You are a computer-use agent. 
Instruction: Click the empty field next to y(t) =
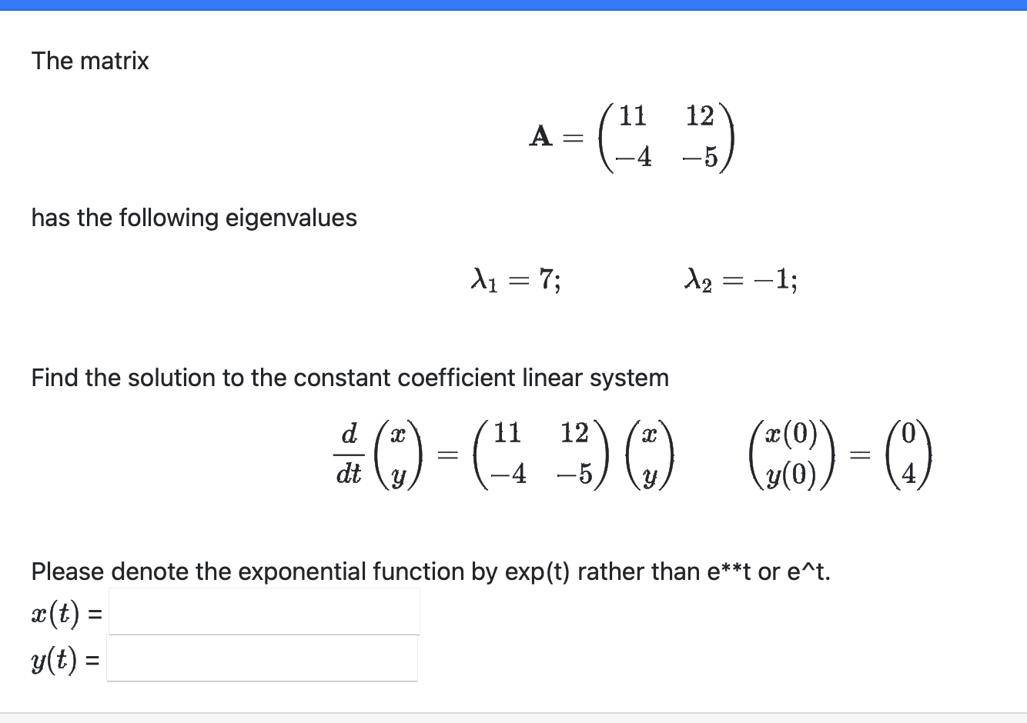tap(262, 658)
